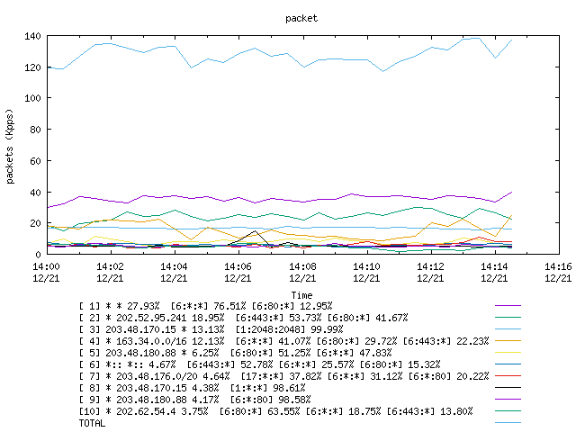Click the purple line sample for entry [ 9]
Screen dimensions: 576x432
[508, 400]
